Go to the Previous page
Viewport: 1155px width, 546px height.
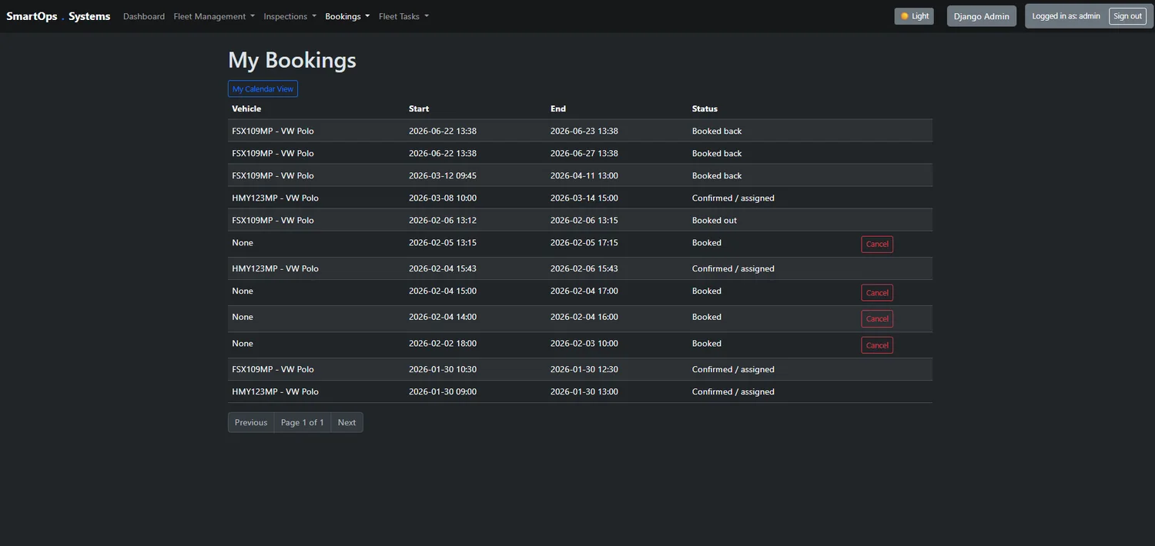click(x=251, y=422)
